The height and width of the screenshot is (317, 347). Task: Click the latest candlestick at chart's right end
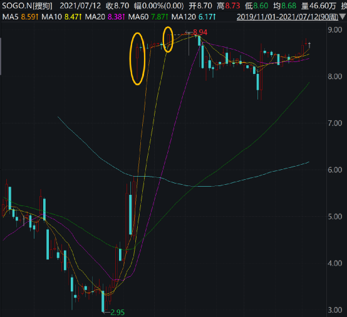(309, 45)
